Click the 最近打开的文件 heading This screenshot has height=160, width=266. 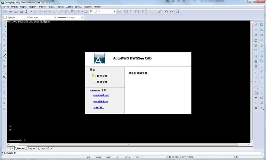138,73
